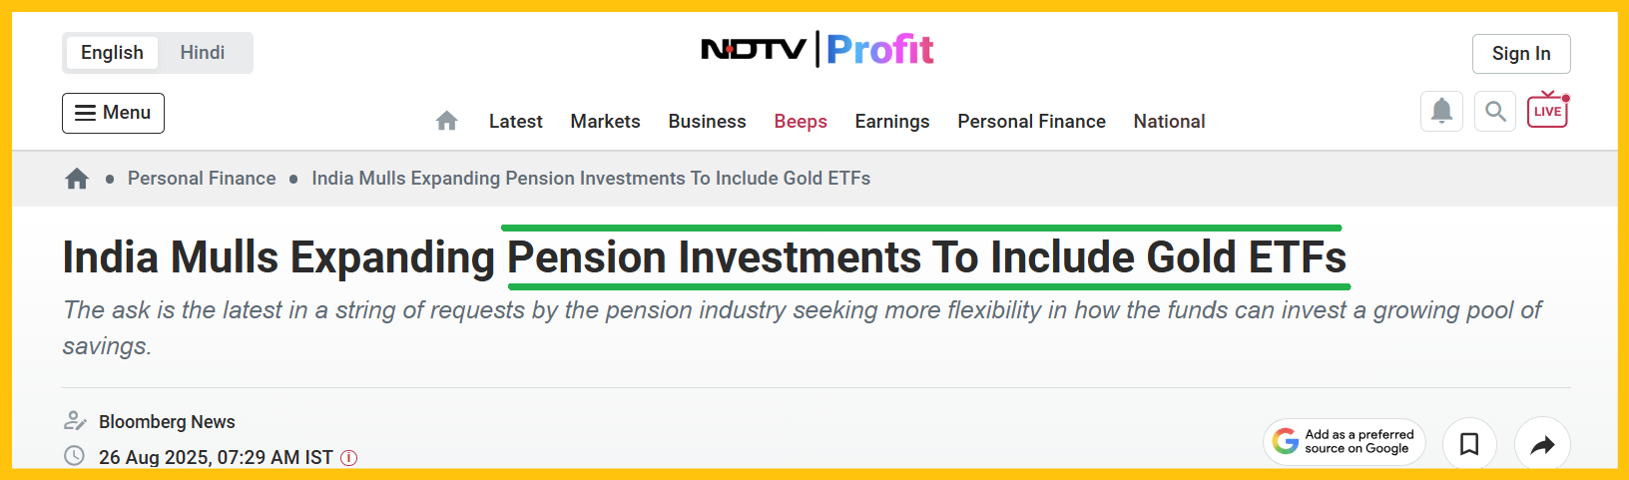Select English language option
The height and width of the screenshot is (480, 1629).
click(112, 53)
